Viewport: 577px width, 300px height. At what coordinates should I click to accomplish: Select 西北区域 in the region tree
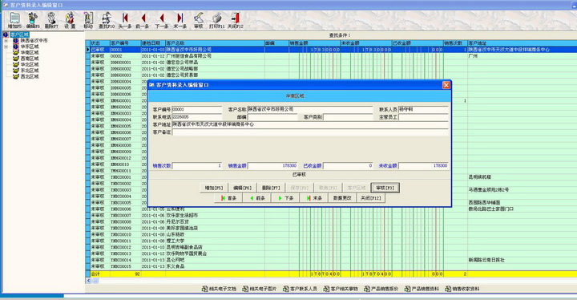(x=30, y=77)
